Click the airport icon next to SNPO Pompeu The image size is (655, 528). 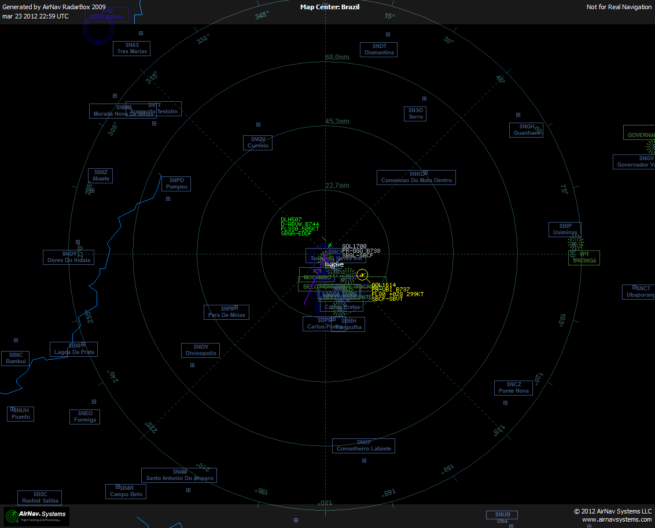(168, 199)
